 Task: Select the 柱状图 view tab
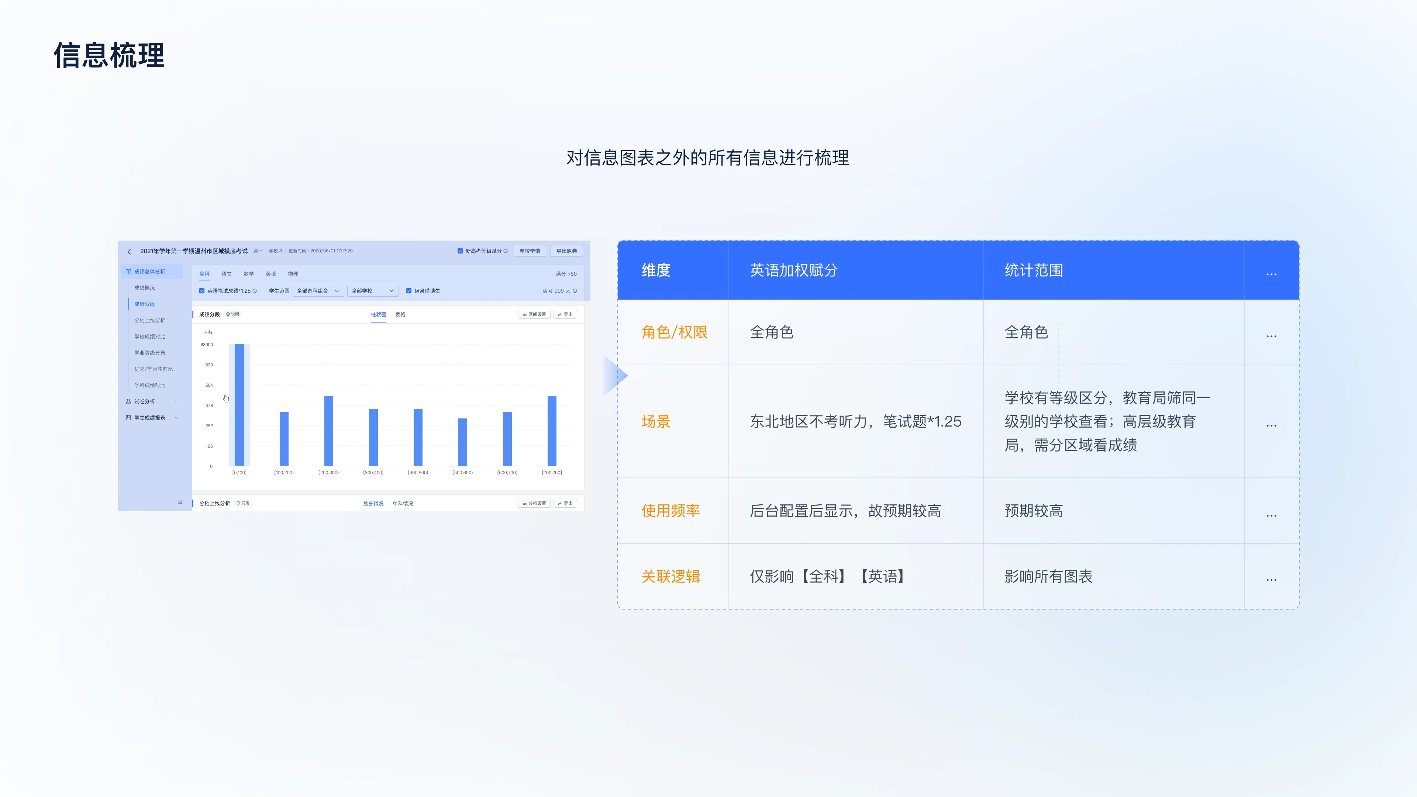pyautogui.click(x=379, y=314)
